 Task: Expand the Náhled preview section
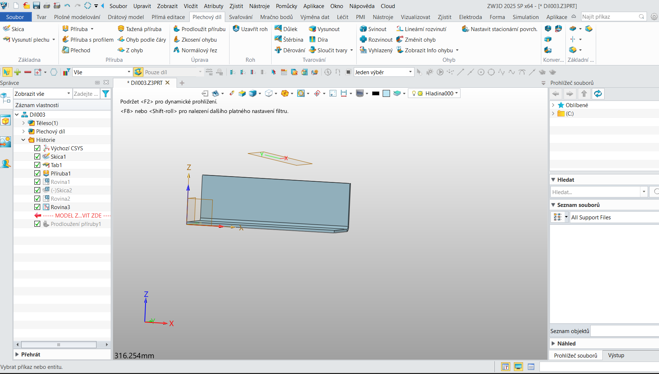[x=553, y=343]
